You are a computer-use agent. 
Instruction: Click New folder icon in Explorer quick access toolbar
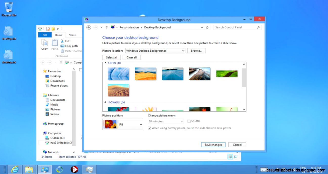coord(53,29)
